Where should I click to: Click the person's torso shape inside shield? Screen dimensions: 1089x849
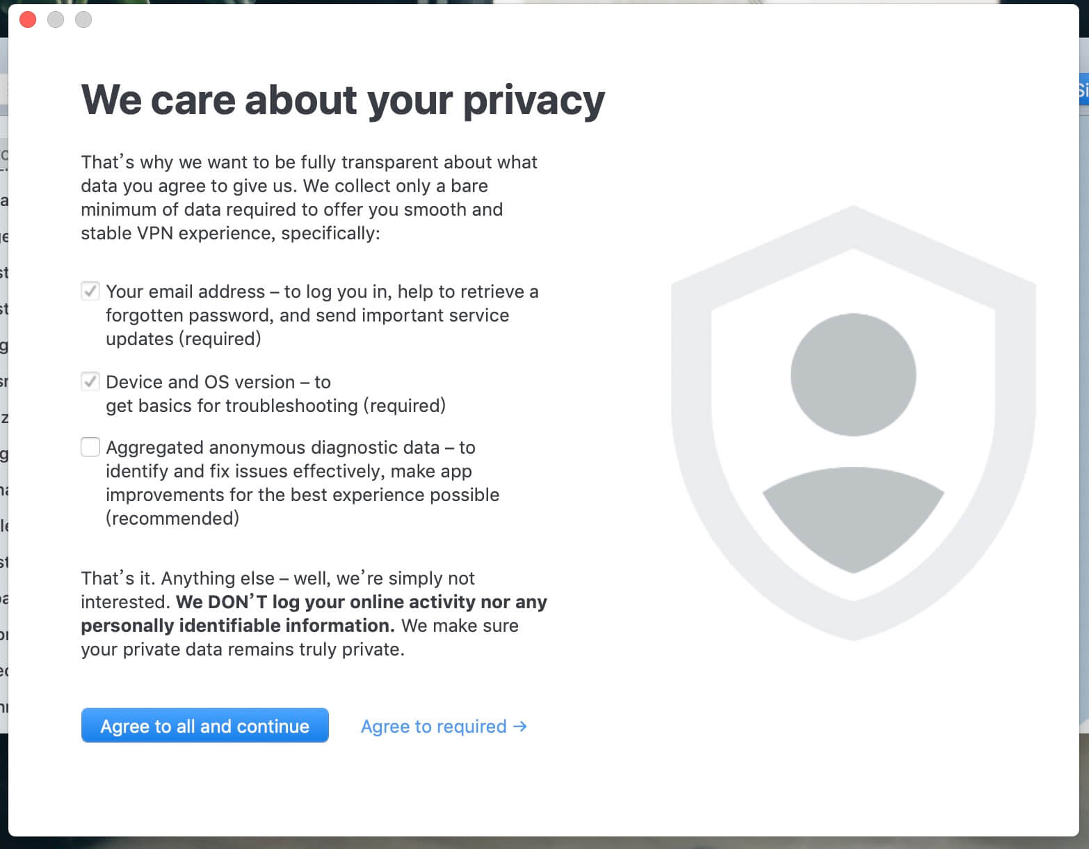click(x=853, y=520)
